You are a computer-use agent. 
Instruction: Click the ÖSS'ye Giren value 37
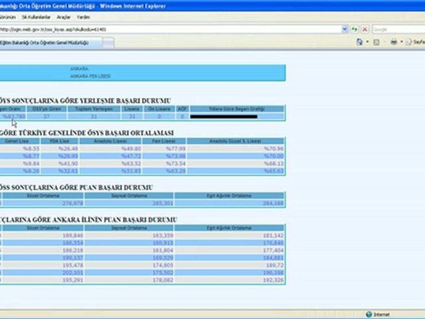pyautogui.click(x=46, y=117)
